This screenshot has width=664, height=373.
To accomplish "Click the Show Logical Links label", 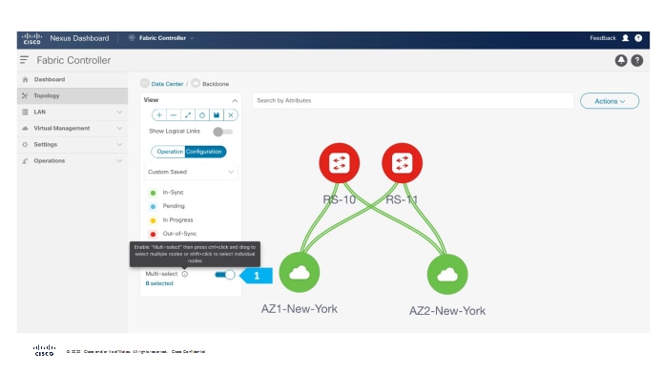I will point(175,132).
